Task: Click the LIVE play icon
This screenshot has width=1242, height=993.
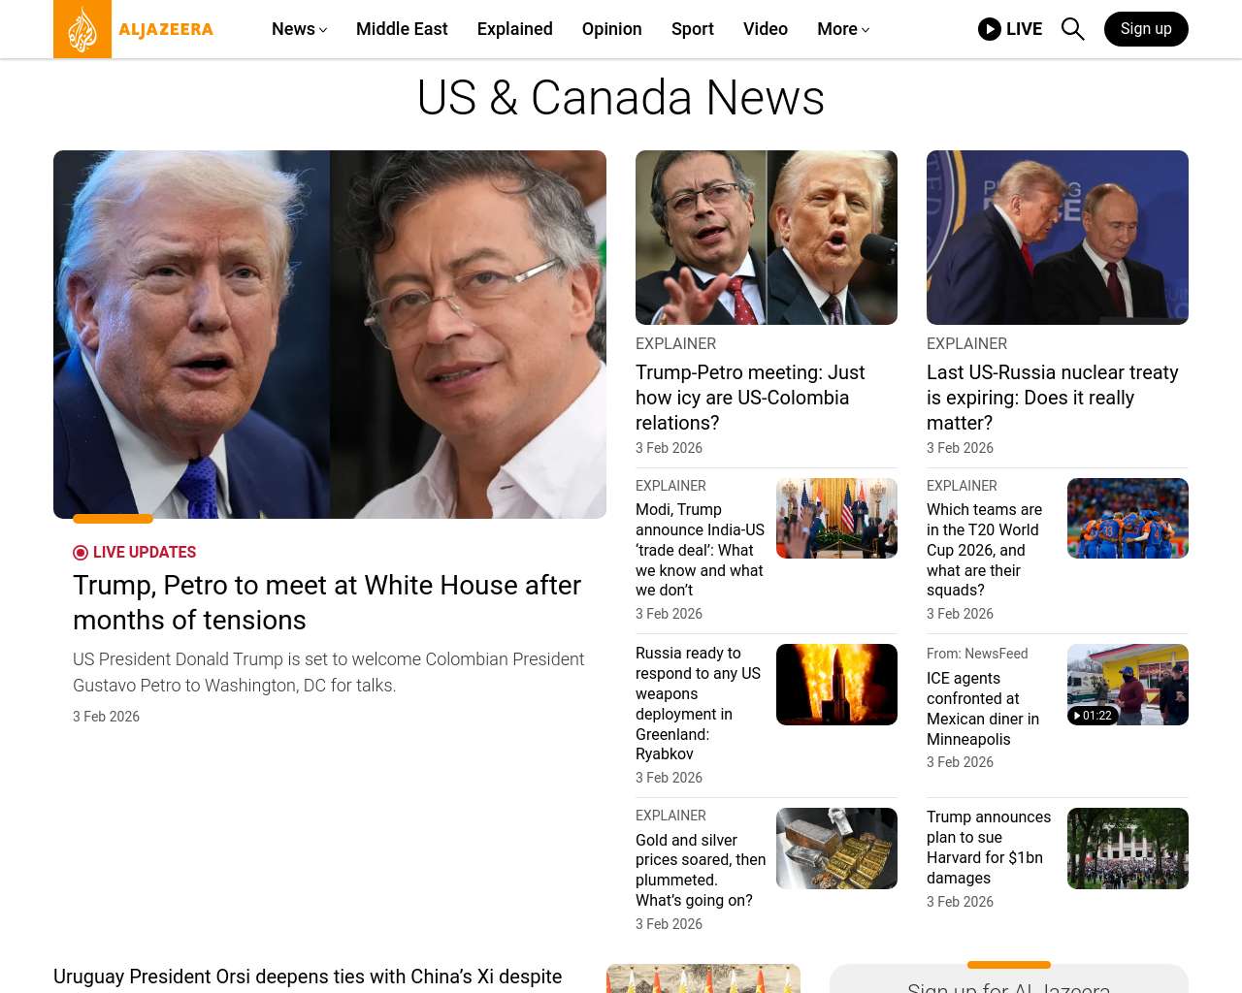Action: 990,29
